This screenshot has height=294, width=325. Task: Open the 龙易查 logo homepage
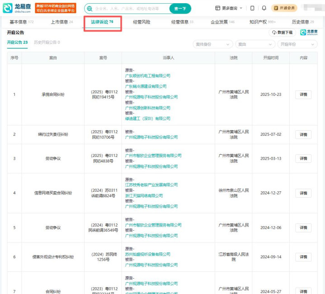[x=17, y=8]
